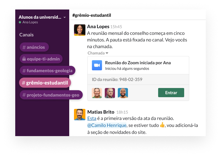221x157 pixels.
Task: Switch to #fundamentos-geologia channel
Action: (47, 71)
